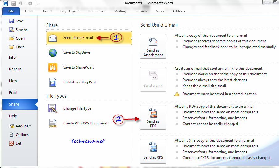Choose the Change File Type label
The image size is (279, 168).
pos(77,108)
